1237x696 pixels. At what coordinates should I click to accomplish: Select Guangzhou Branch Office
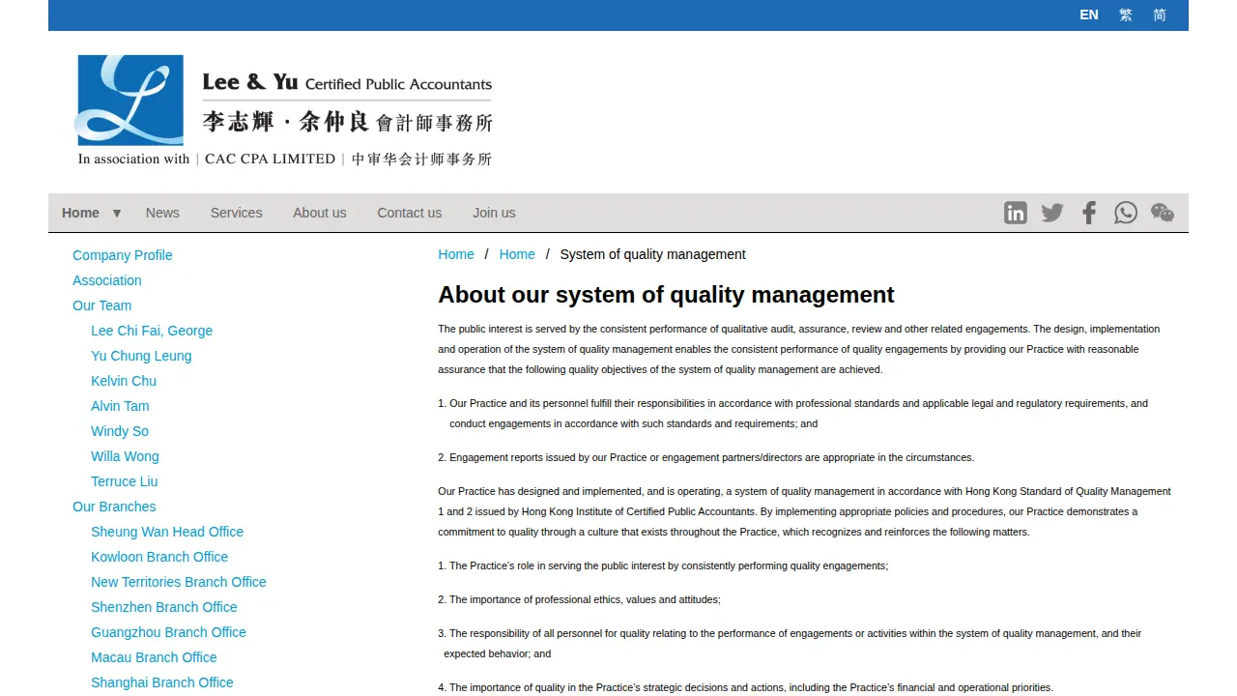pyautogui.click(x=168, y=632)
